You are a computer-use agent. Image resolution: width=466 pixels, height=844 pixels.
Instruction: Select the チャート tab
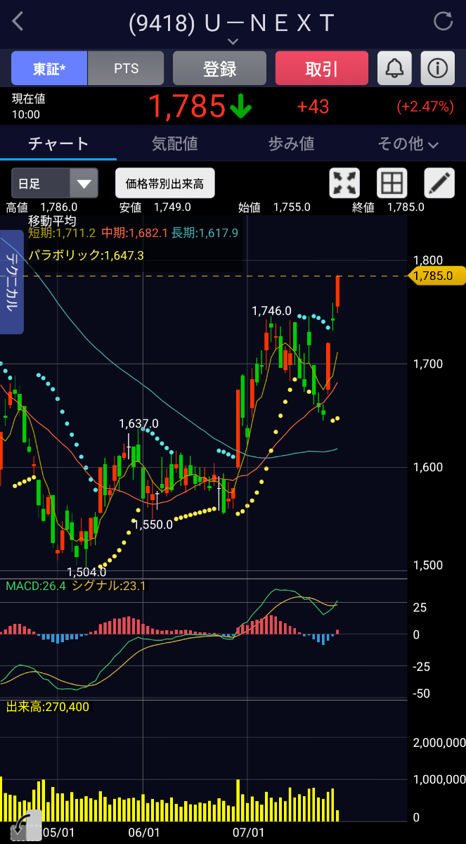[x=58, y=144]
